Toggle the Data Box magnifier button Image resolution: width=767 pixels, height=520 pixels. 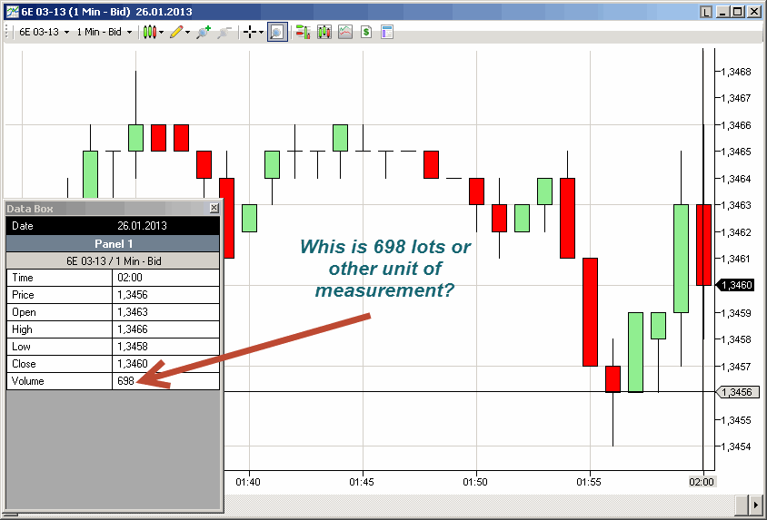[277, 32]
